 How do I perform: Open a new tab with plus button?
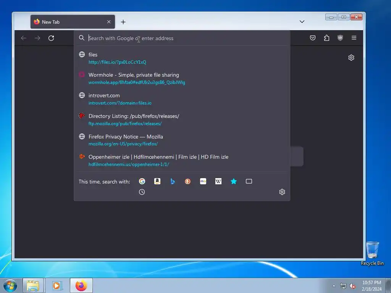pos(123,22)
